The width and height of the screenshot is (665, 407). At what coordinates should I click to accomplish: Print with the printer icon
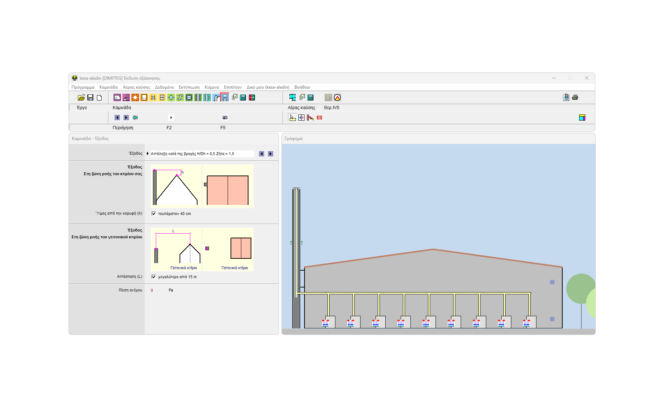pos(575,97)
